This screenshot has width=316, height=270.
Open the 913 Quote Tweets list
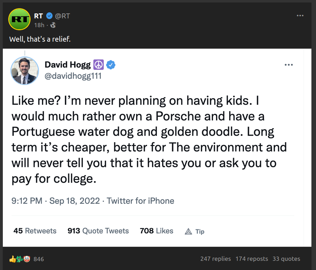tap(98, 231)
